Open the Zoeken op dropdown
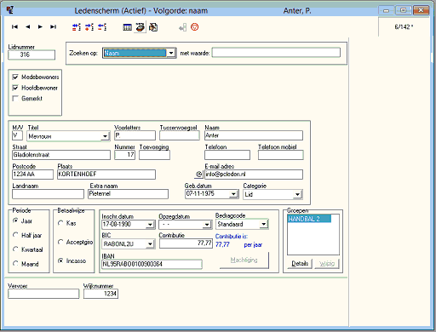 pyautogui.click(x=171, y=53)
